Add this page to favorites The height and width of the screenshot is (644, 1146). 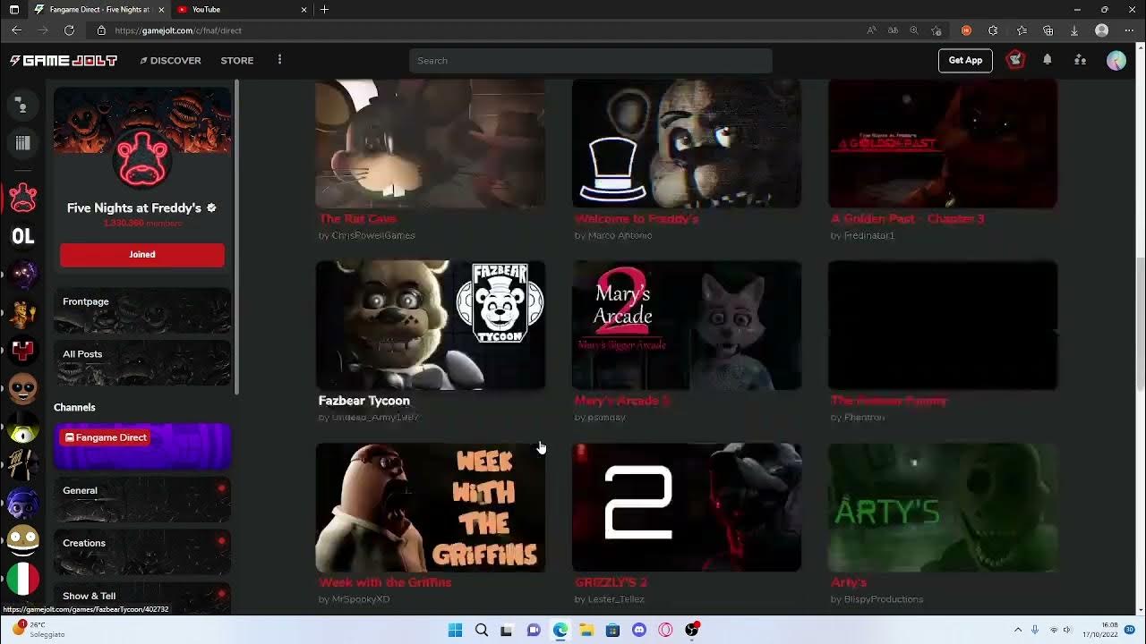pos(936,30)
